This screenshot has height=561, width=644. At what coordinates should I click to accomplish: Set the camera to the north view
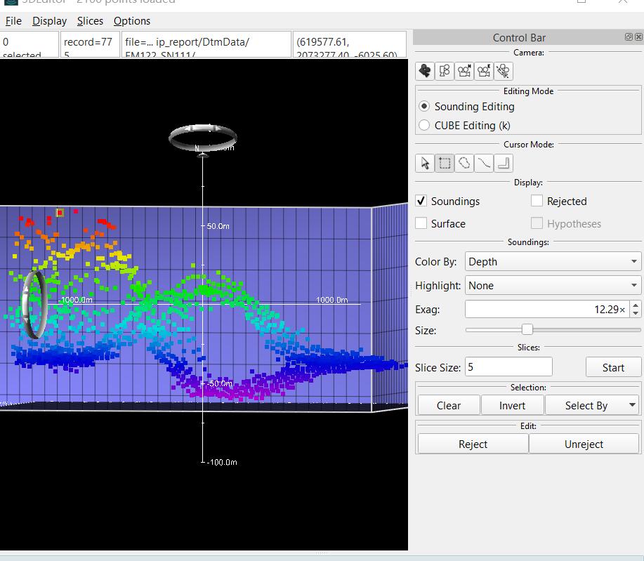click(x=464, y=71)
